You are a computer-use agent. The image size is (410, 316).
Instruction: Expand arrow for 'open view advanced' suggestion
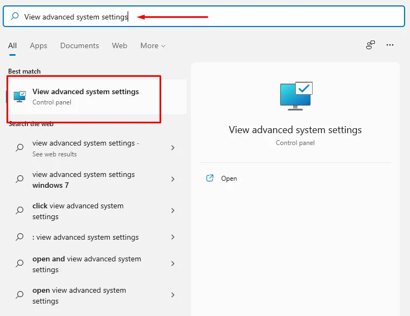173,295
